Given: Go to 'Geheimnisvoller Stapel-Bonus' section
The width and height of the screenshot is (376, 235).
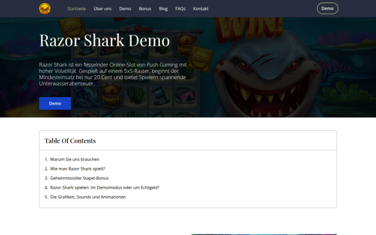Looking at the screenshot, I should [80, 178].
